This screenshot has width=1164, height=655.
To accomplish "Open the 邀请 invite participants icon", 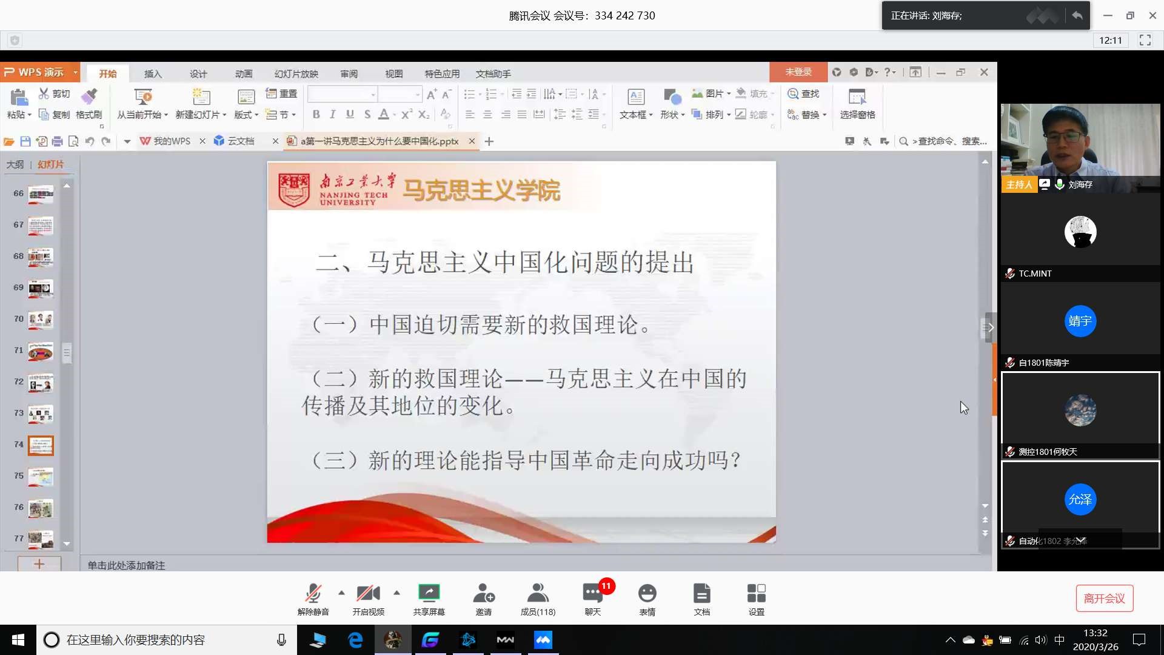I will (x=483, y=593).
